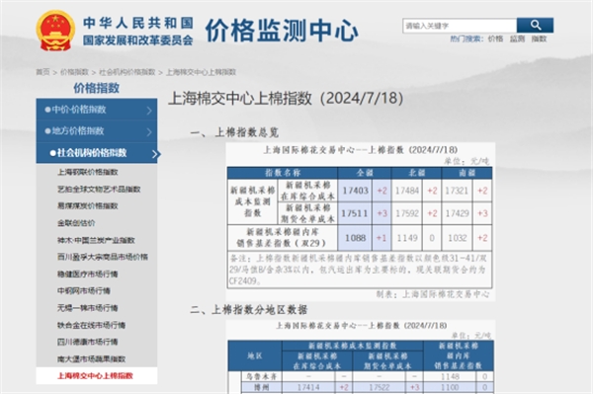
Task: Click the 价格监测中心 site title
Action: coord(282,31)
